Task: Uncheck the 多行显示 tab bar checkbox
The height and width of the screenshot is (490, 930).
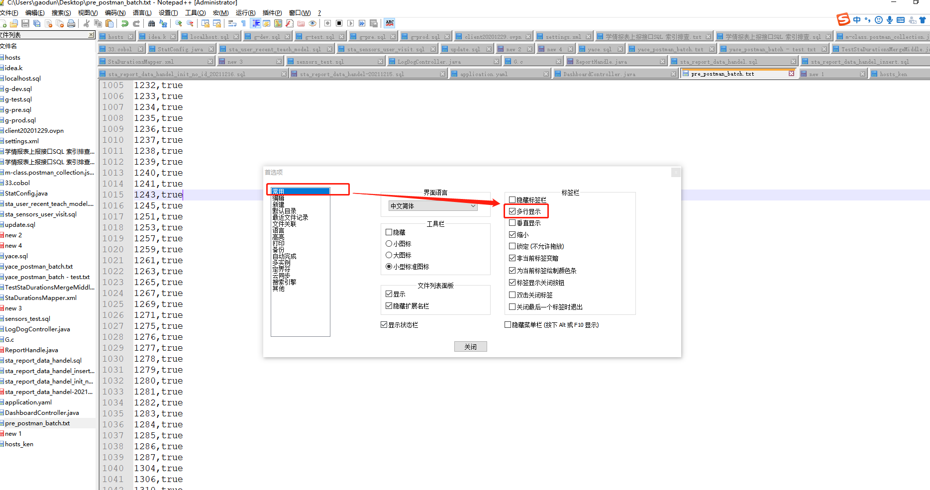Action: [x=513, y=211]
